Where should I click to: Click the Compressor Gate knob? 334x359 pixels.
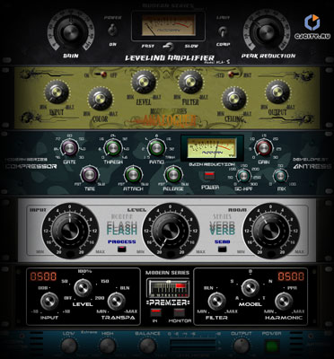(x=69, y=148)
